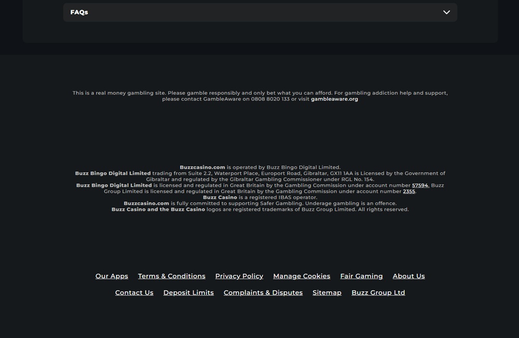The width and height of the screenshot is (519, 338).
Task: View the Privacy Policy
Action: (x=239, y=276)
